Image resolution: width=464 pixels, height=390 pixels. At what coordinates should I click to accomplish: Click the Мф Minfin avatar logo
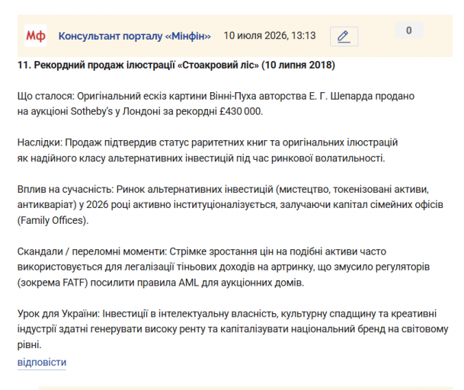pyautogui.click(x=36, y=36)
